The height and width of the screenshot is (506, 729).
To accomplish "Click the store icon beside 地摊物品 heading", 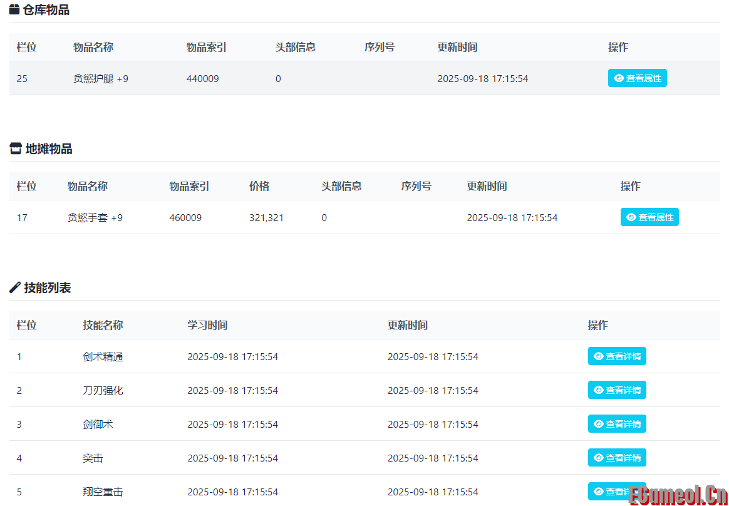I will [16, 149].
